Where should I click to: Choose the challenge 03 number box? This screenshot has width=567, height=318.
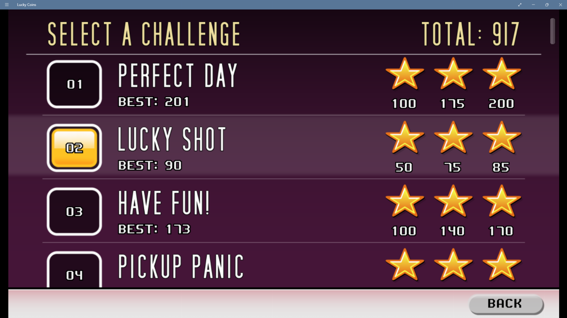pos(74,211)
